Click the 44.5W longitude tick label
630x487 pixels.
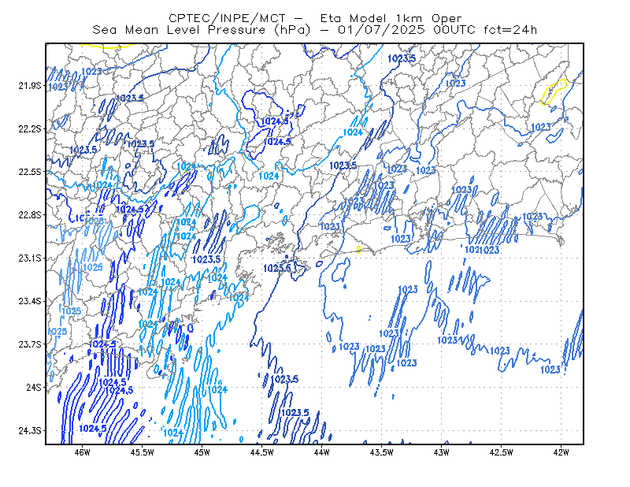coord(262,452)
